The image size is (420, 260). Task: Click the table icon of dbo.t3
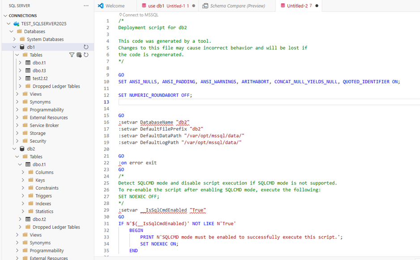point(28,71)
